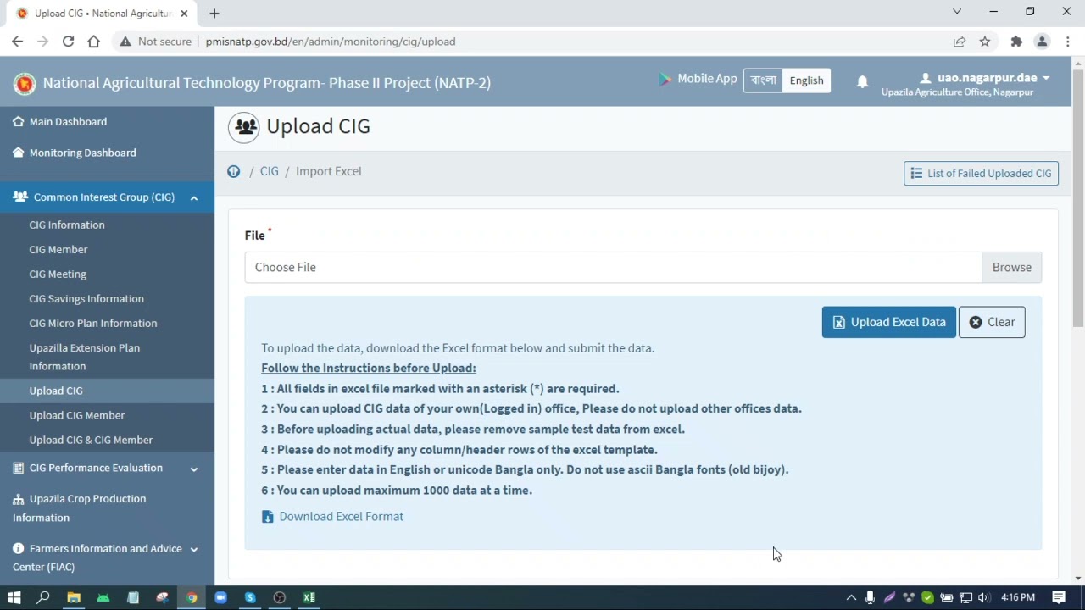Screen dimensions: 1085x610
Task: Open taskbar search
Action: pyautogui.click(x=43, y=597)
